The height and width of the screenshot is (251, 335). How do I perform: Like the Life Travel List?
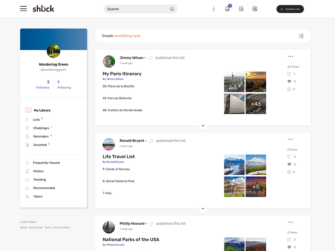(x=289, y=164)
